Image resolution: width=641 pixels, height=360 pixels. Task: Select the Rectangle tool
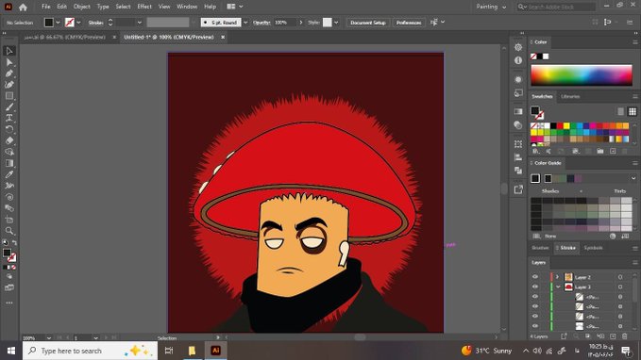pyautogui.click(x=9, y=96)
